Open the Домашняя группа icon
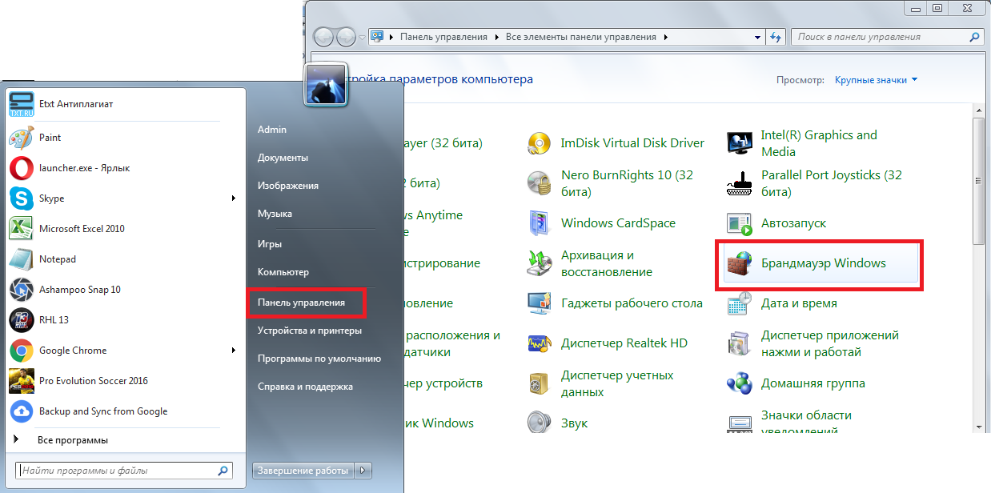The width and height of the screenshot is (991, 493). pos(740,383)
